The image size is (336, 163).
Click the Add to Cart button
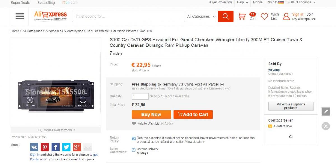[193, 115]
